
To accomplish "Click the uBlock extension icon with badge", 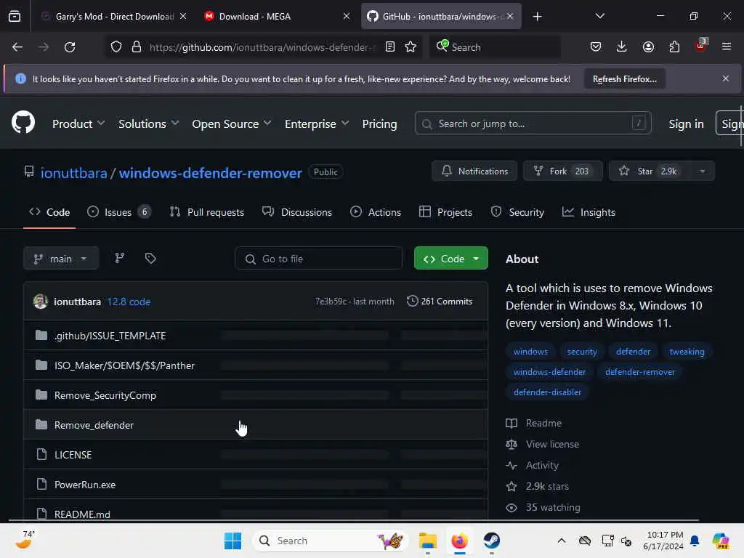I will pos(701,46).
